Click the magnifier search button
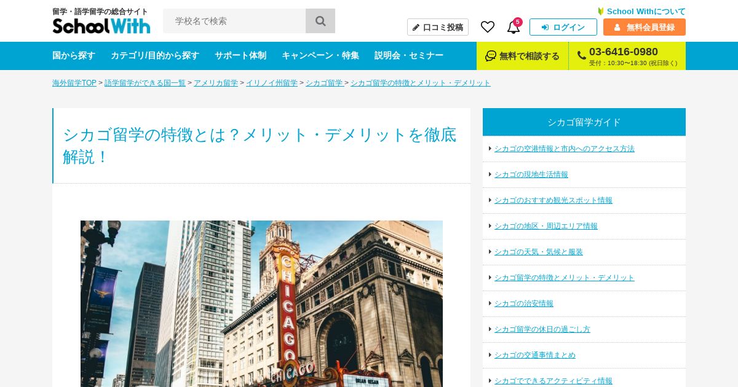This screenshot has width=738, height=387. 320,21
